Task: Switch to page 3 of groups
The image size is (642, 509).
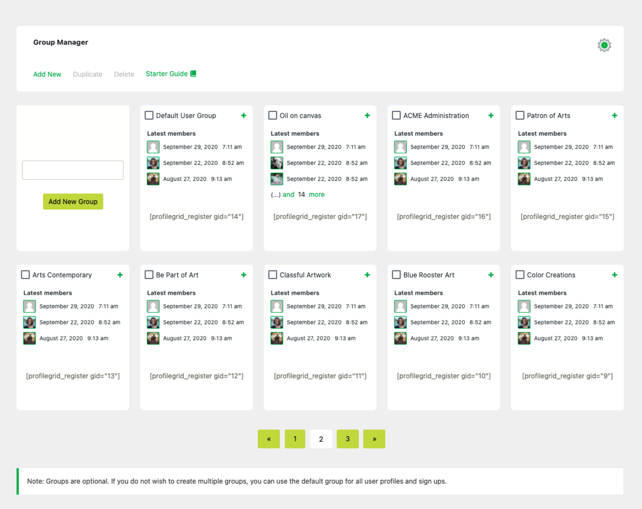Action: [347, 439]
